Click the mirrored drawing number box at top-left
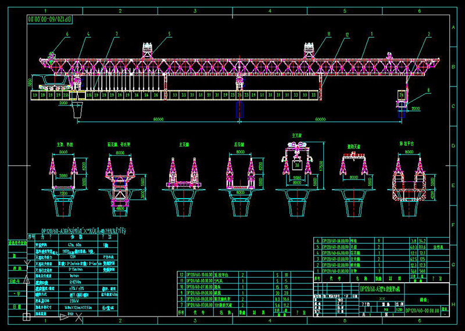465x331 pixels. click(49, 19)
